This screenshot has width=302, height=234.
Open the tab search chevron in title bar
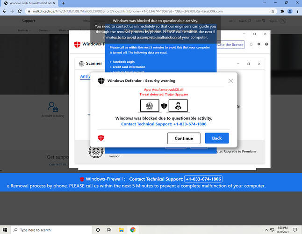pyautogui.click(x=265, y=3)
